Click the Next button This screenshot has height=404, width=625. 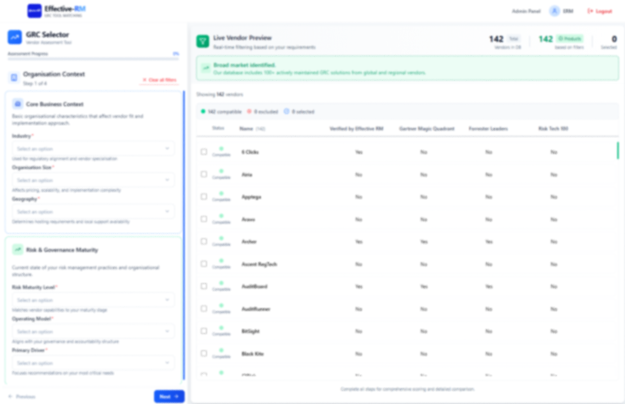(169, 396)
